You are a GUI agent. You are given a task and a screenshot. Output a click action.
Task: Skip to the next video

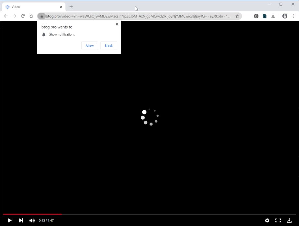pos(21,220)
